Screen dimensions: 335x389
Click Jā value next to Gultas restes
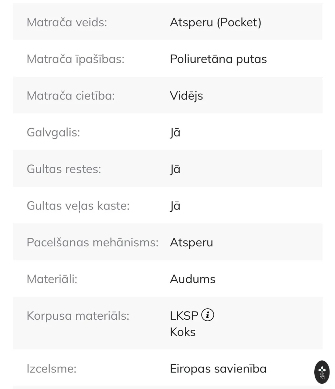pyautogui.click(x=175, y=169)
